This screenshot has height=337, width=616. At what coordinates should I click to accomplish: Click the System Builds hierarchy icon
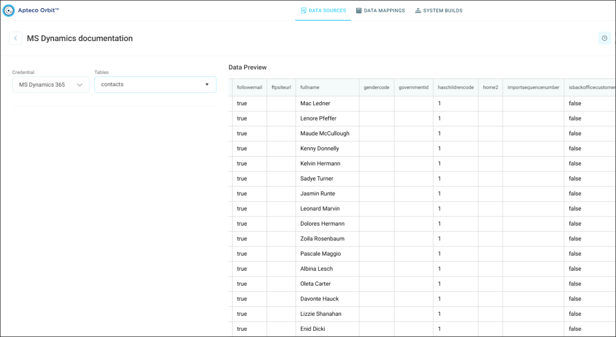click(x=418, y=10)
